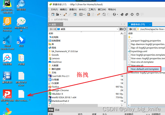Image resolution: width=165 pixels, height=115 pixels.
Task: Click the orange connect link icon
Action: [x=65, y=14]
